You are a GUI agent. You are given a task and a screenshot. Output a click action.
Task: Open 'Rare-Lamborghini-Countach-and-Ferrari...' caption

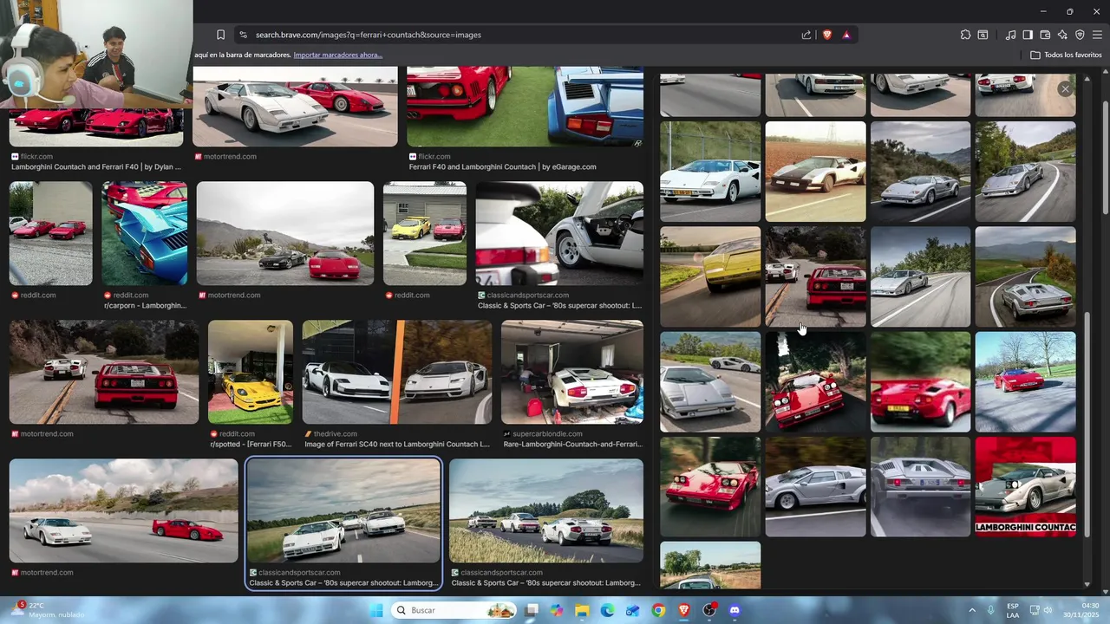pyautogui.click(x=572, y=444)
